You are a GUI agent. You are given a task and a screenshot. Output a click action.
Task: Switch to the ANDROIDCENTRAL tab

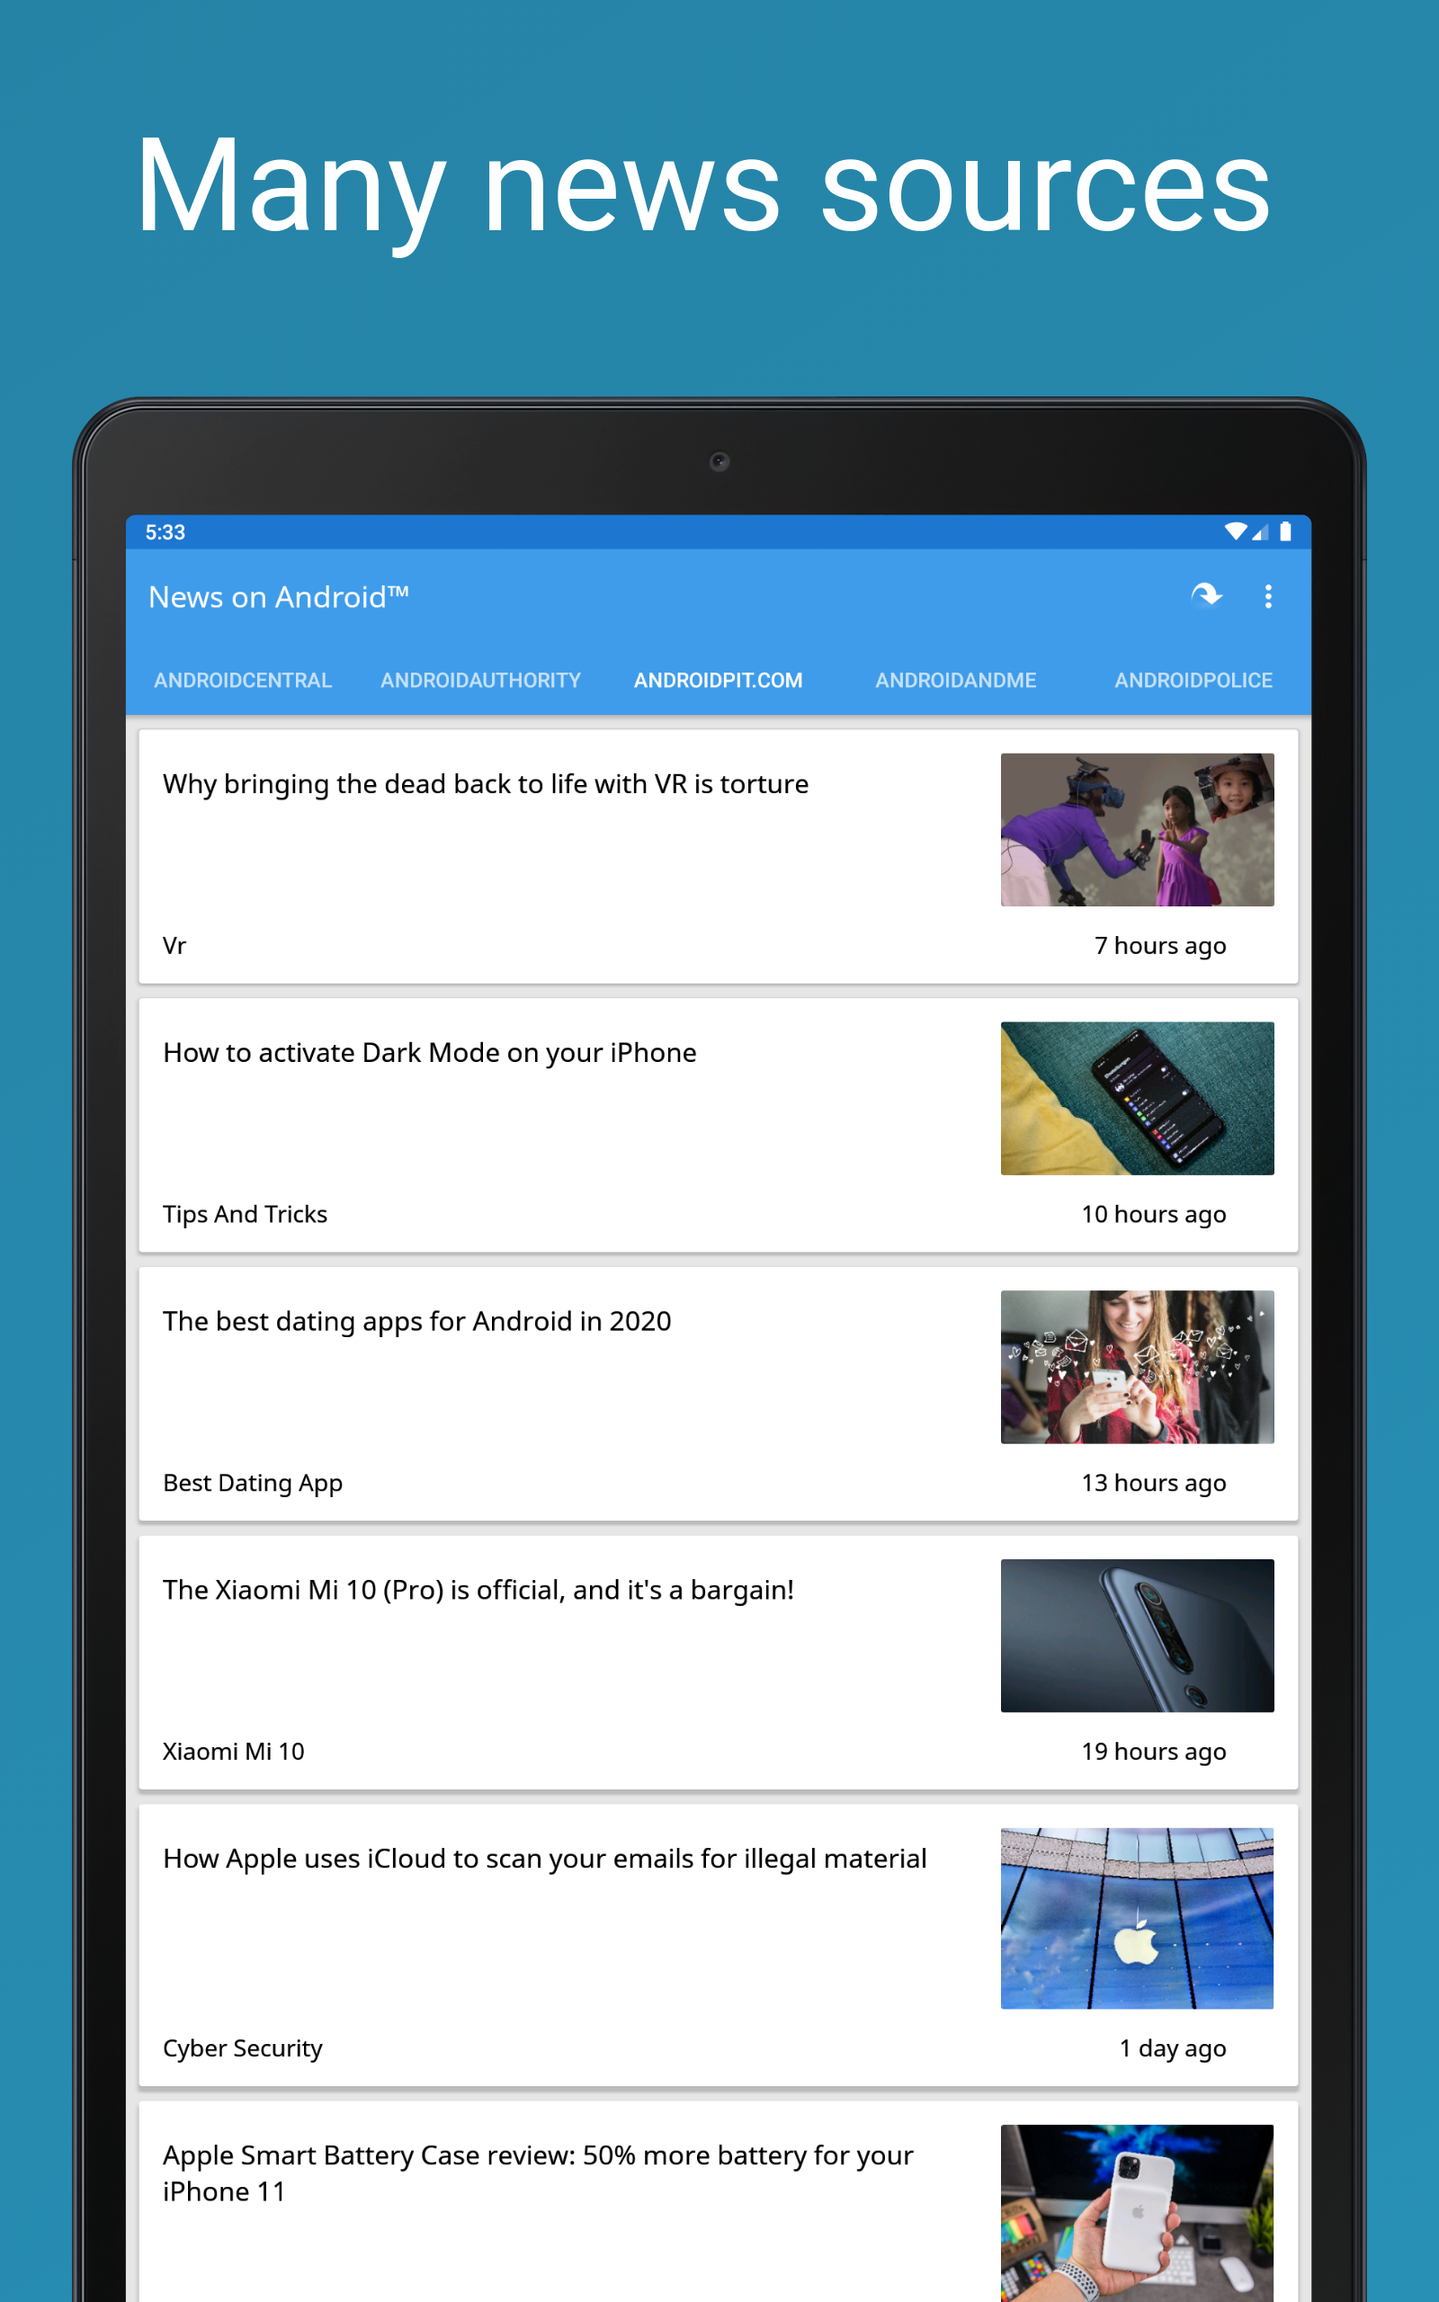(x=243, y=680)
